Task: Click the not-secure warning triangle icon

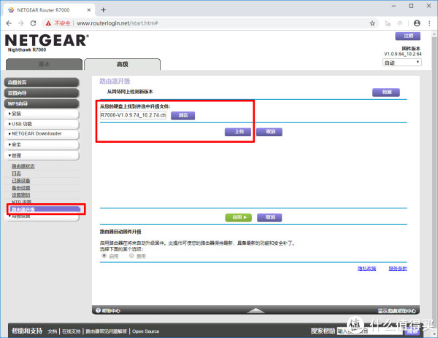Action: pyautogui.click(x=48, y=23)
